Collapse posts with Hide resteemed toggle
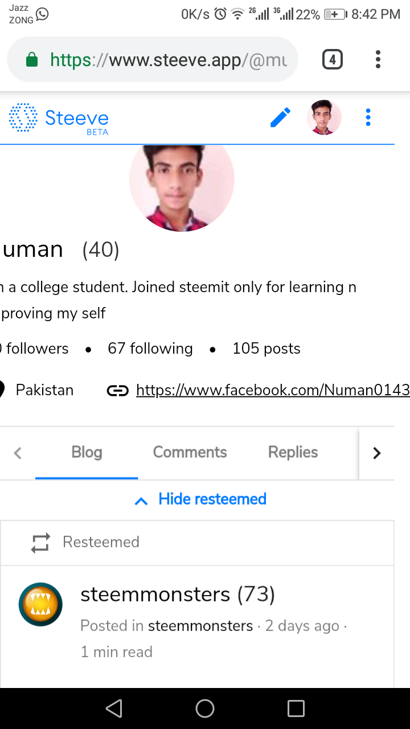 coord(200,499)
